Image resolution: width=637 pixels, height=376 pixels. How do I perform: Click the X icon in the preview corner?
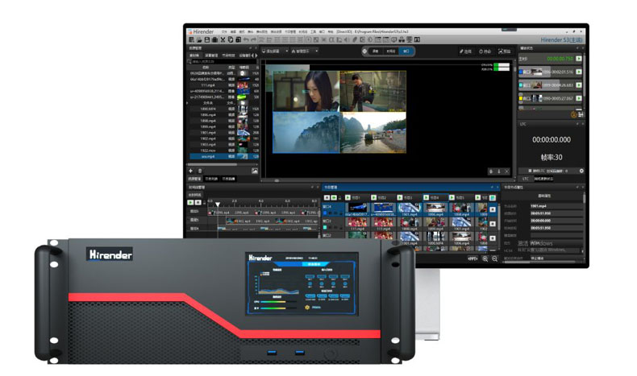click(x=507, y=171)
